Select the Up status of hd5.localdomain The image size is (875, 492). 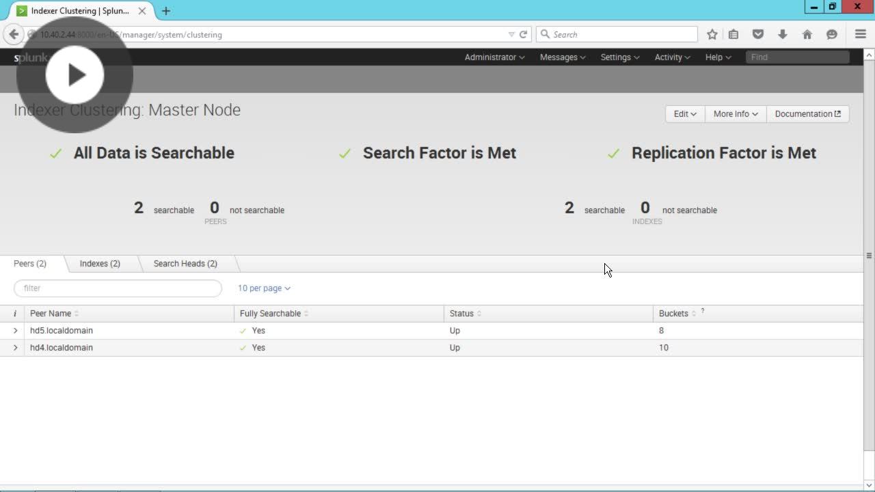pos(455,331)
